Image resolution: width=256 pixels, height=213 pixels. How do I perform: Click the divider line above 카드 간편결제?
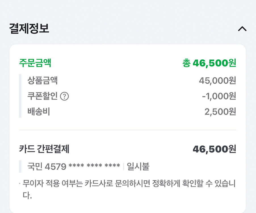click(x=128, y=130)
